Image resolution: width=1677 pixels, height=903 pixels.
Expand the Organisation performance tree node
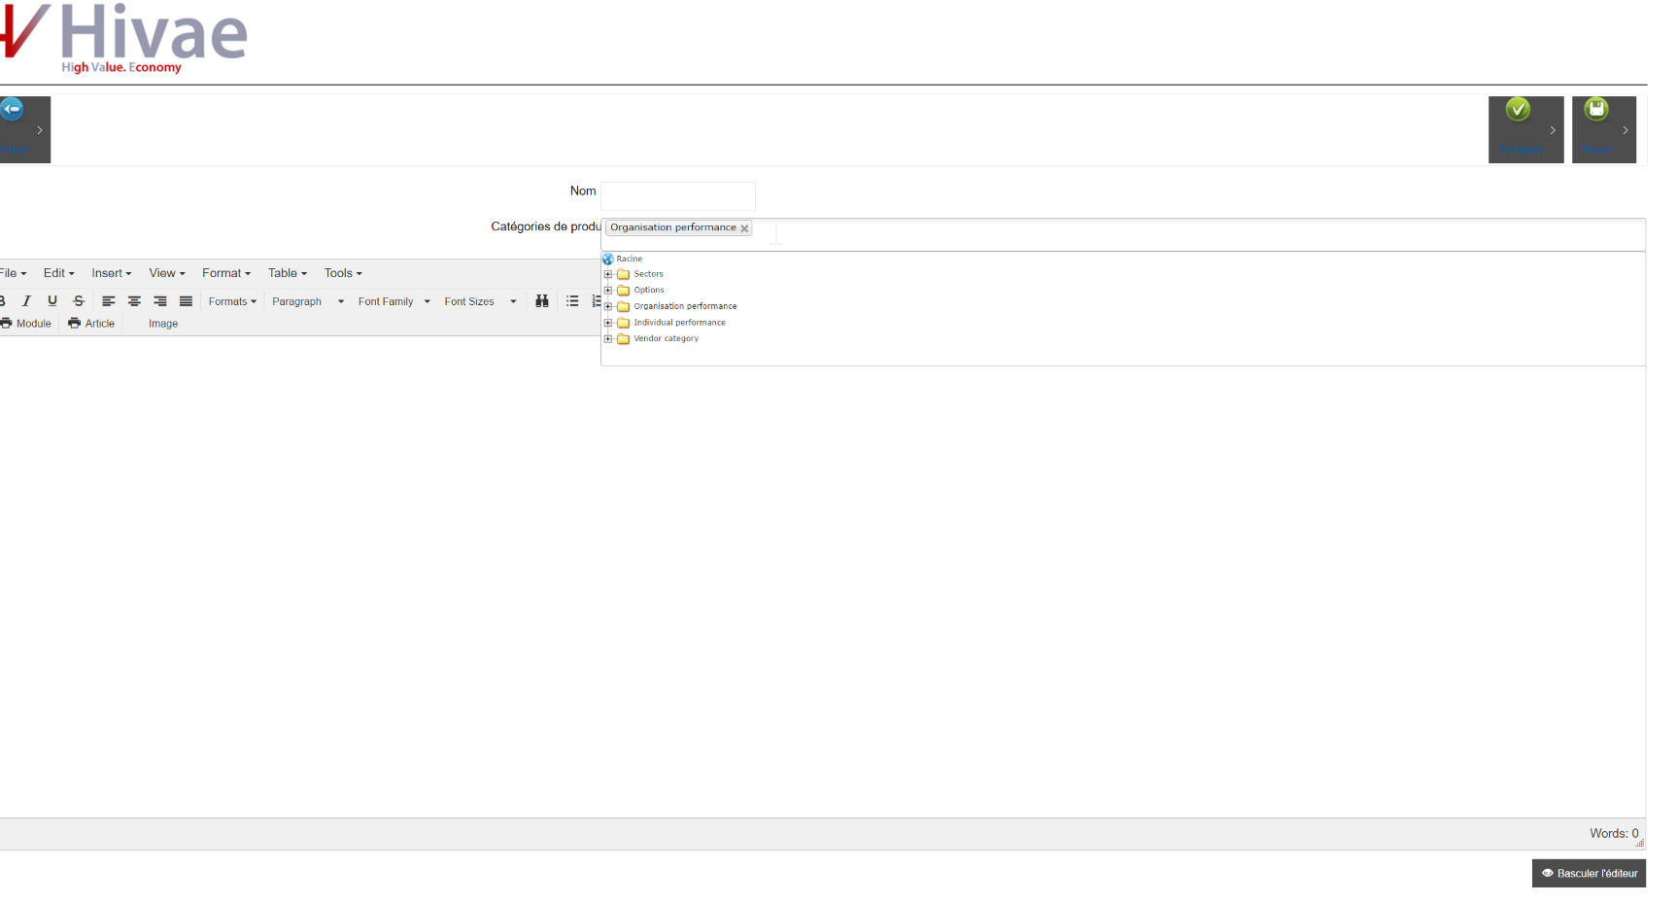608,306
